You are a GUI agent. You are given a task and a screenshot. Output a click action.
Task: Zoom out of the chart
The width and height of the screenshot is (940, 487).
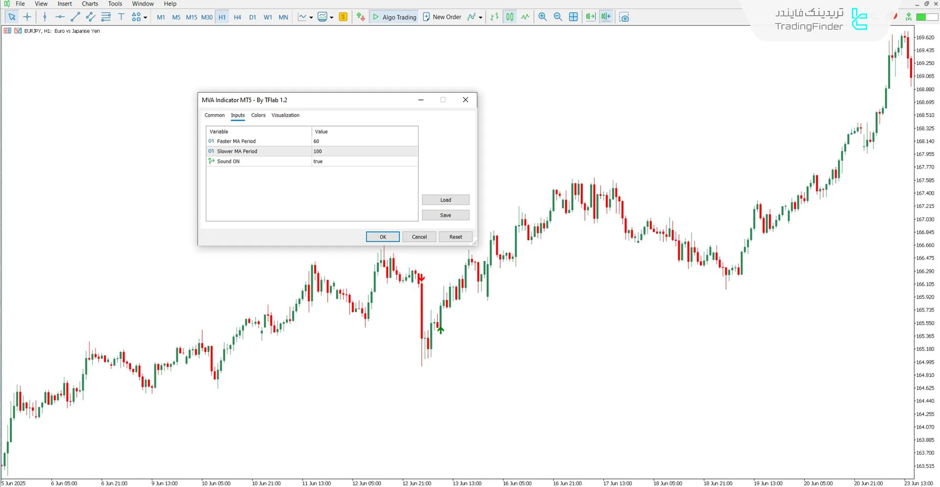point(557,17)
